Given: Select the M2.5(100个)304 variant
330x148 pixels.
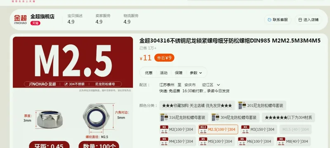Looking at the screenshot, I should tap(218, 130).
